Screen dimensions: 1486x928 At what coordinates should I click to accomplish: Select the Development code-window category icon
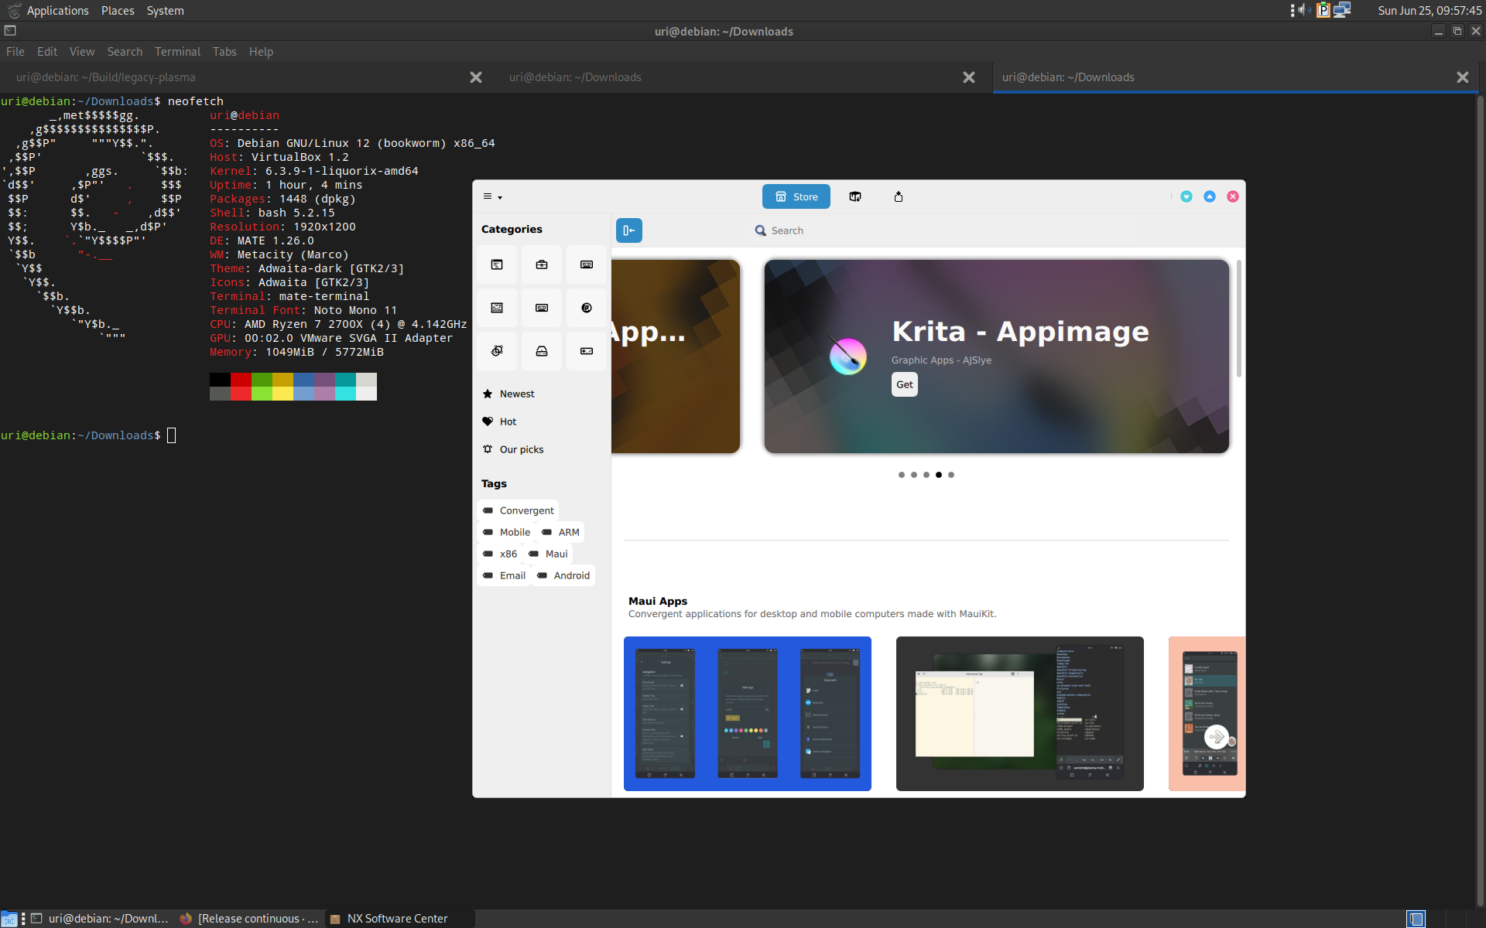pyautogui.click(x=496, y=264)
